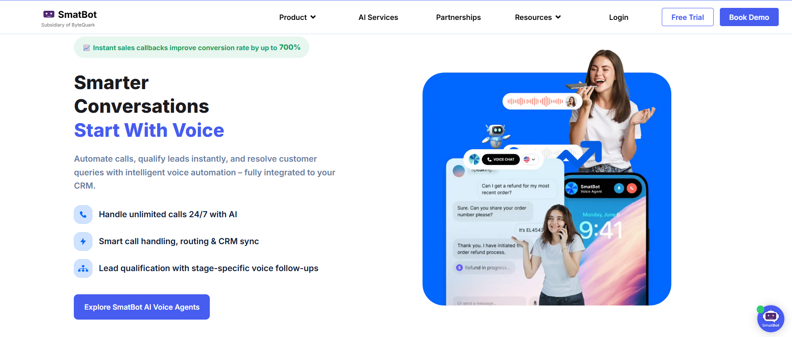Click the blue microphone icon on phone
Viewport: 792px width, 337px height.
point(619,188)
